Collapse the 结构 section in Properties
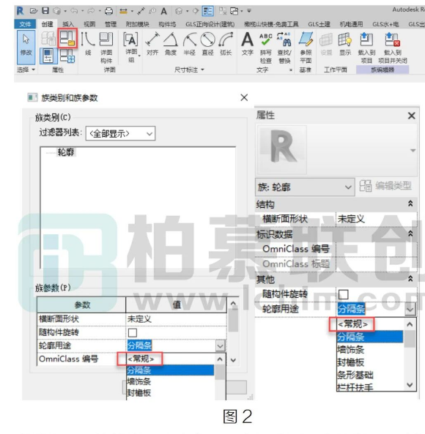The image size is (425, 434). 410,204
